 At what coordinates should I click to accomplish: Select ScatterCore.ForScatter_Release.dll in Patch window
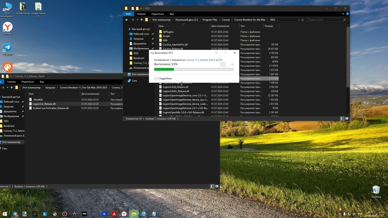tap(51, 108)
